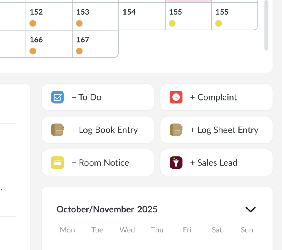Select room 152 cell

tap(49, 16)
